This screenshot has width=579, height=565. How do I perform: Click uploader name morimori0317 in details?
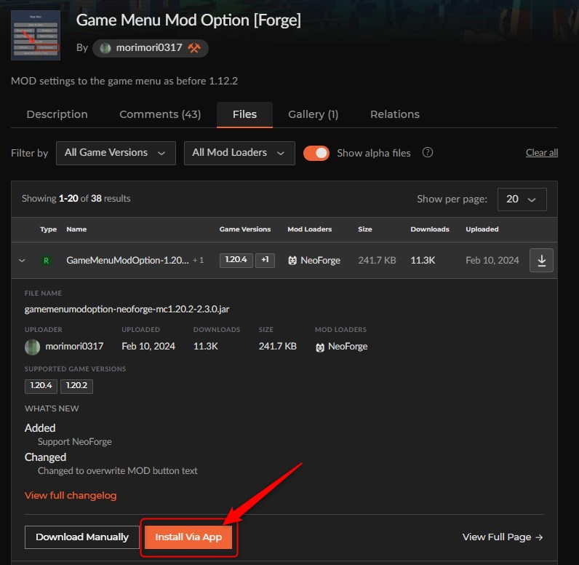click(74, 347)
